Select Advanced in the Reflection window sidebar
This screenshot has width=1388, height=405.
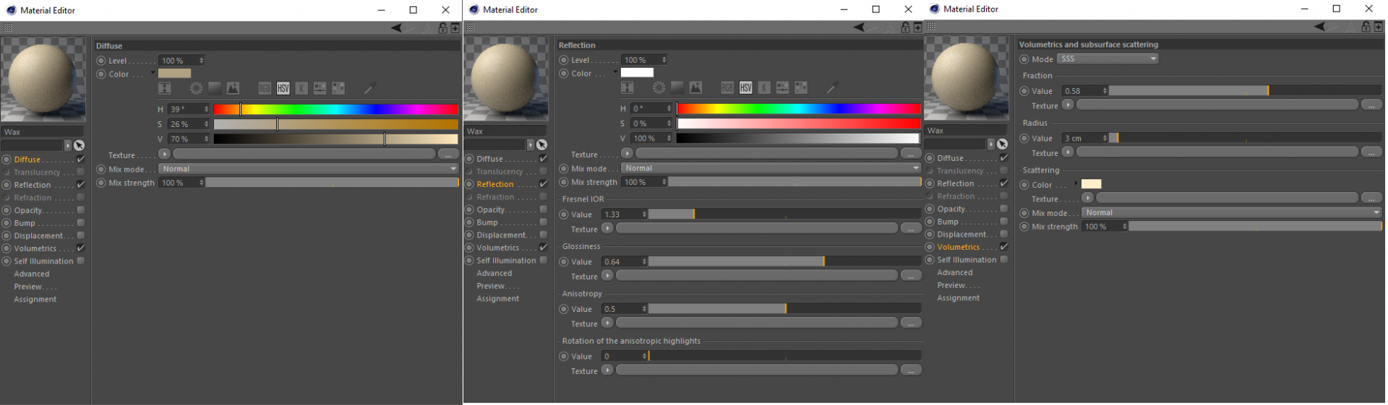point(494,273)
